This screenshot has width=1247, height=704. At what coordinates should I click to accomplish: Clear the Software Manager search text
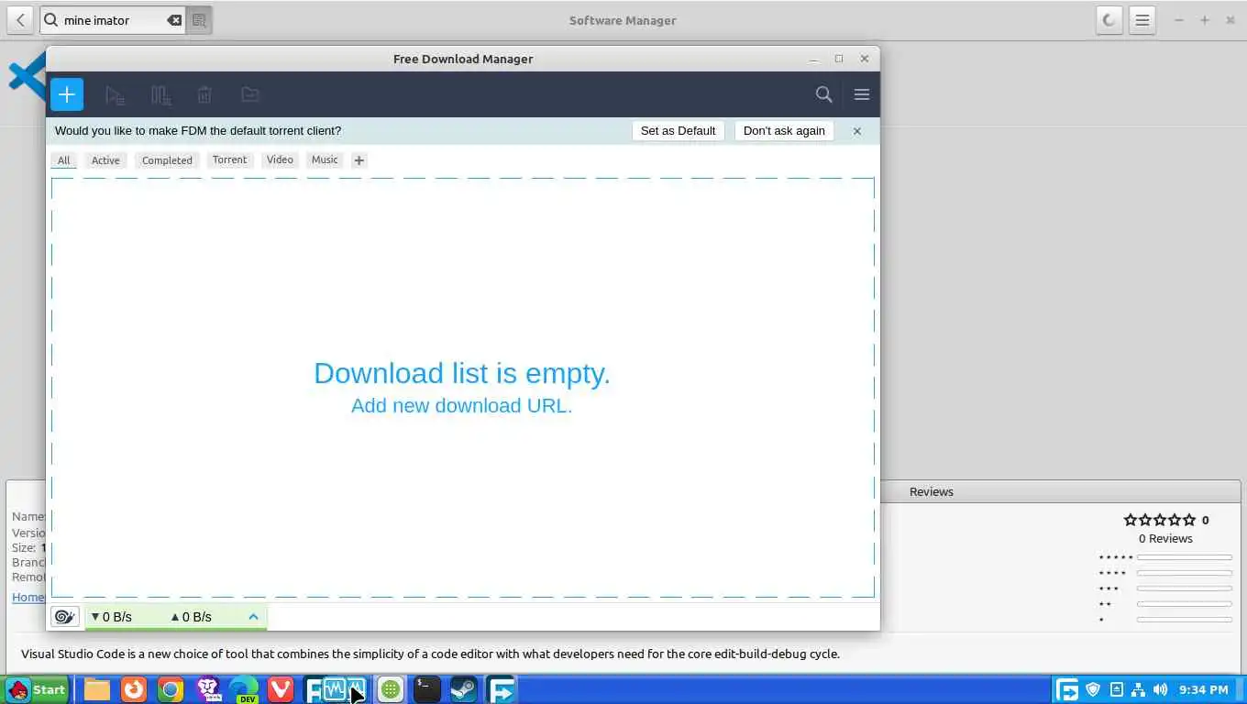174,20
